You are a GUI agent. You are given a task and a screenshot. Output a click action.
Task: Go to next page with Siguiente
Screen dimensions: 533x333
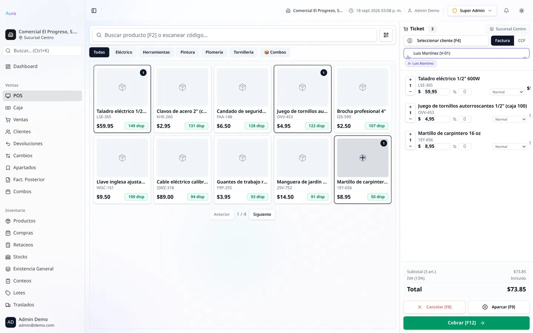262,215
